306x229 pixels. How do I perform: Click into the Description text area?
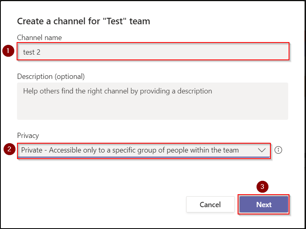click(153, 101)
